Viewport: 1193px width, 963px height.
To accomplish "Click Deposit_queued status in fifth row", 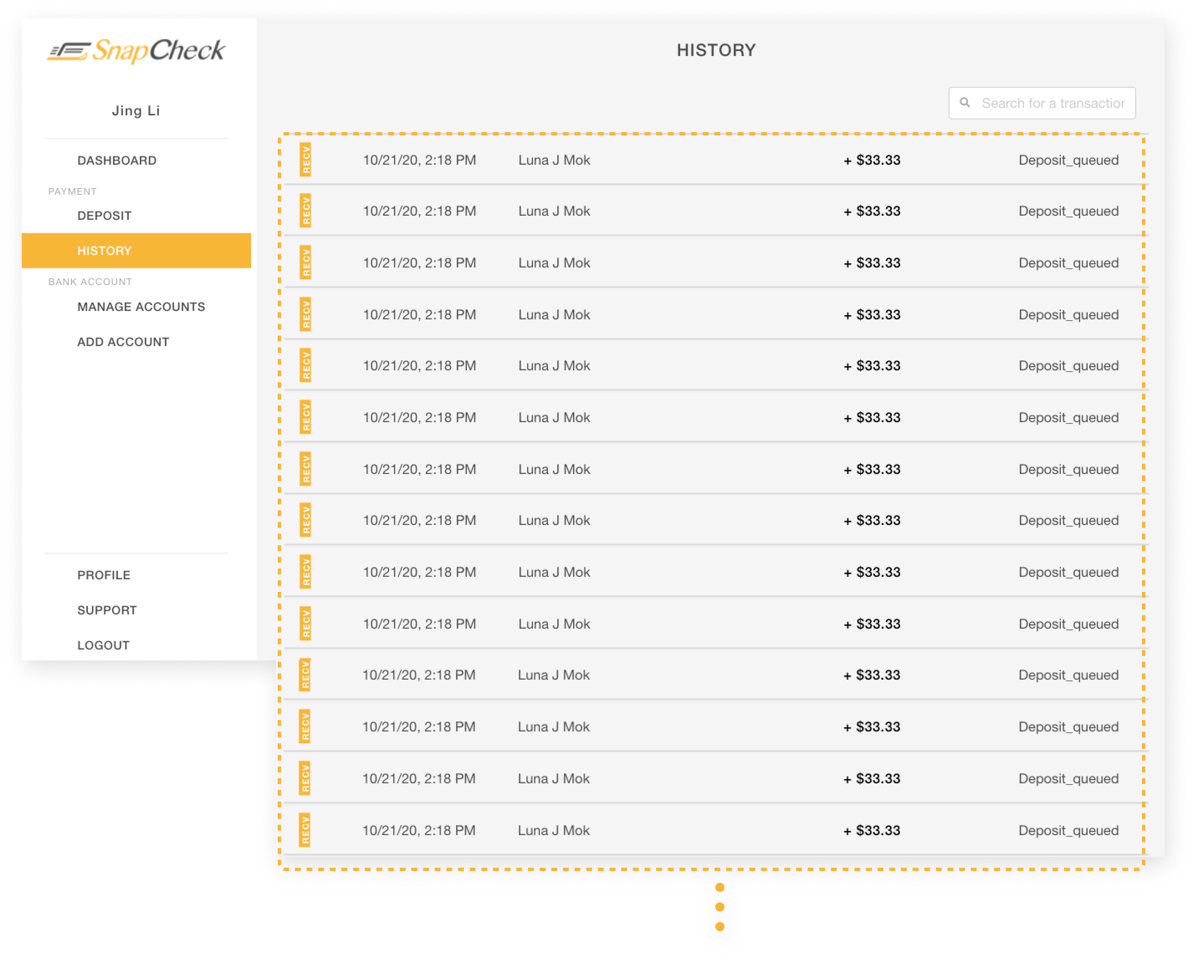I will point(1068,366).
